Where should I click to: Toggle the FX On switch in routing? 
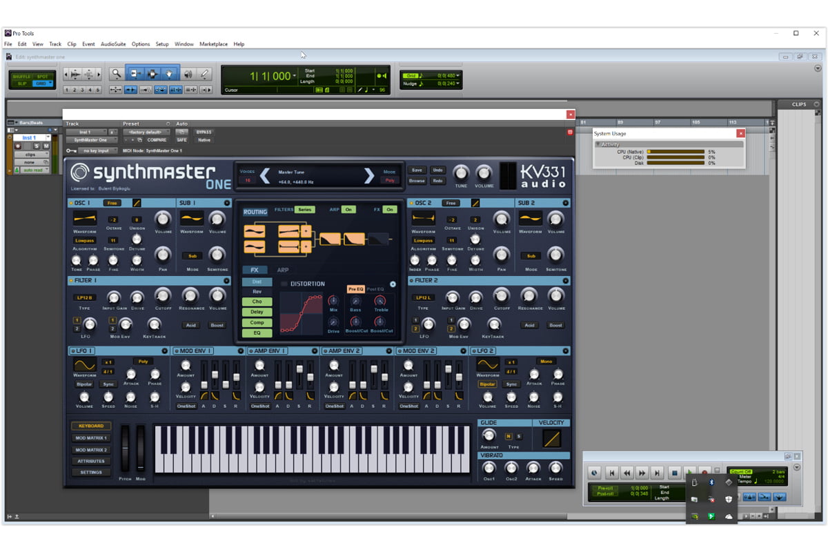(391, 209)
